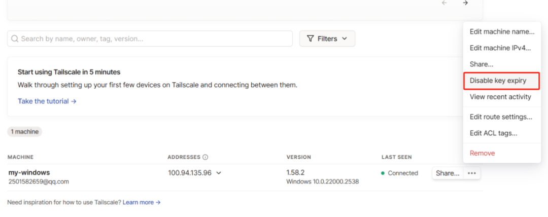Click the next page right arrow
This screenshot has height=217, width=548.
(465, 3)
